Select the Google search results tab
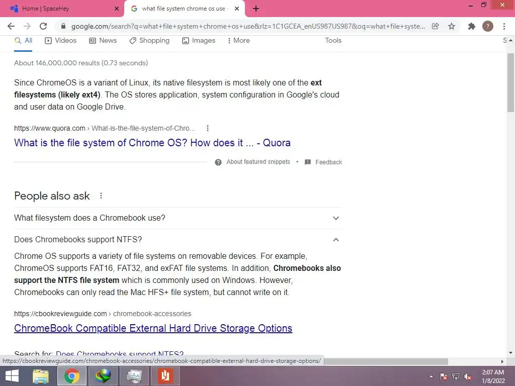This screenshot has height=386, width=515. pos(184,9)
